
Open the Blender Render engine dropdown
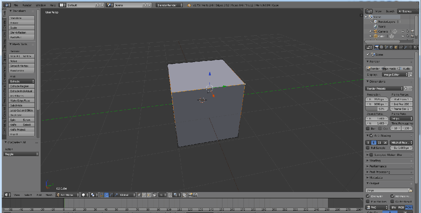[169, 5]
